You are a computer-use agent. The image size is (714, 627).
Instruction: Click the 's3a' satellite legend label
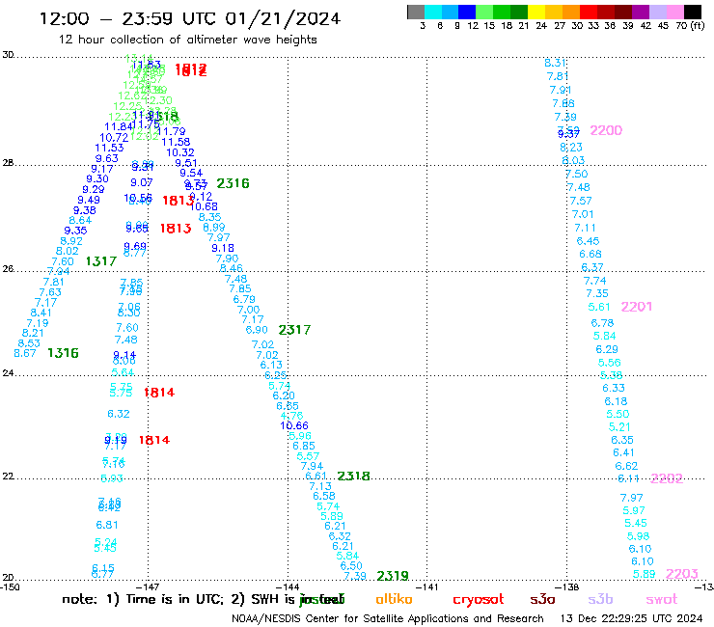click(x=542, y=599)
